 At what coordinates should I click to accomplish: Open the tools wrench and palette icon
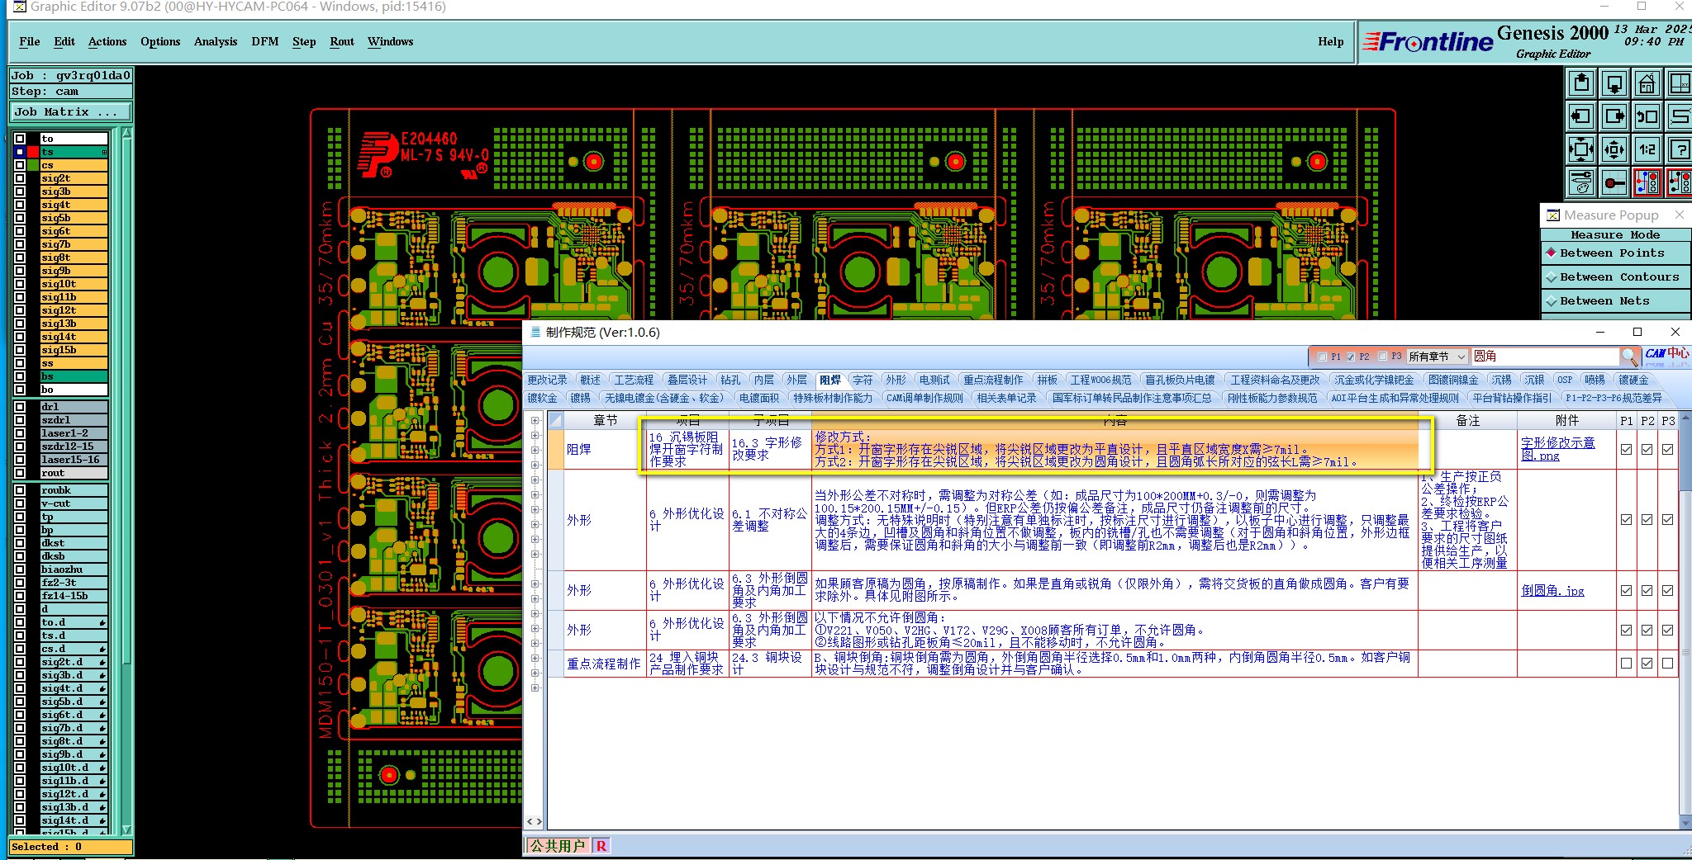(x=1581, y=182)
